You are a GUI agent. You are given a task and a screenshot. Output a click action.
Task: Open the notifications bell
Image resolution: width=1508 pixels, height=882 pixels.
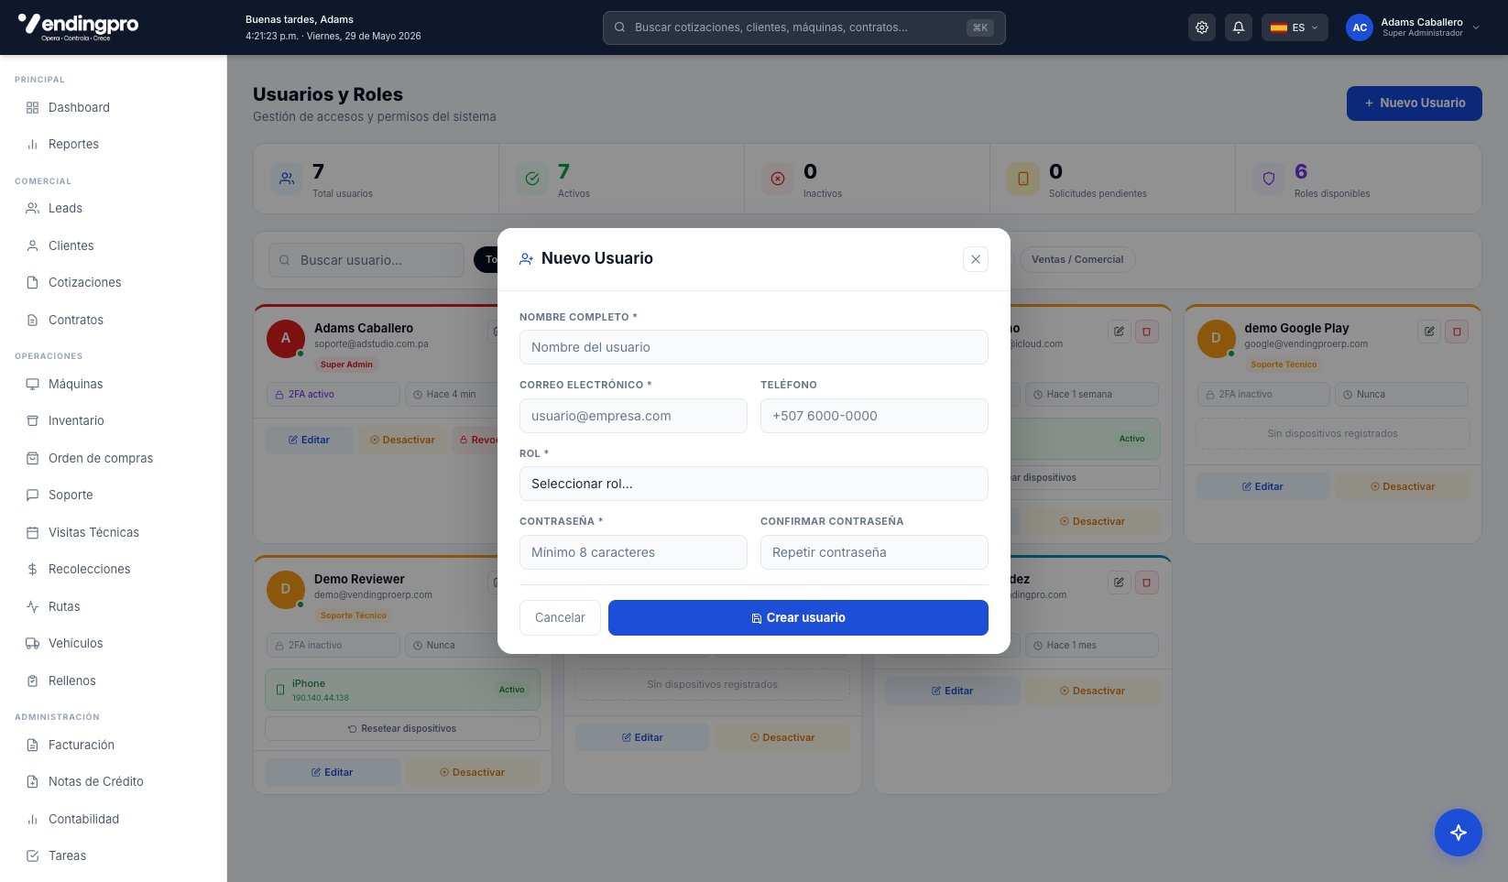[1239, 27]
